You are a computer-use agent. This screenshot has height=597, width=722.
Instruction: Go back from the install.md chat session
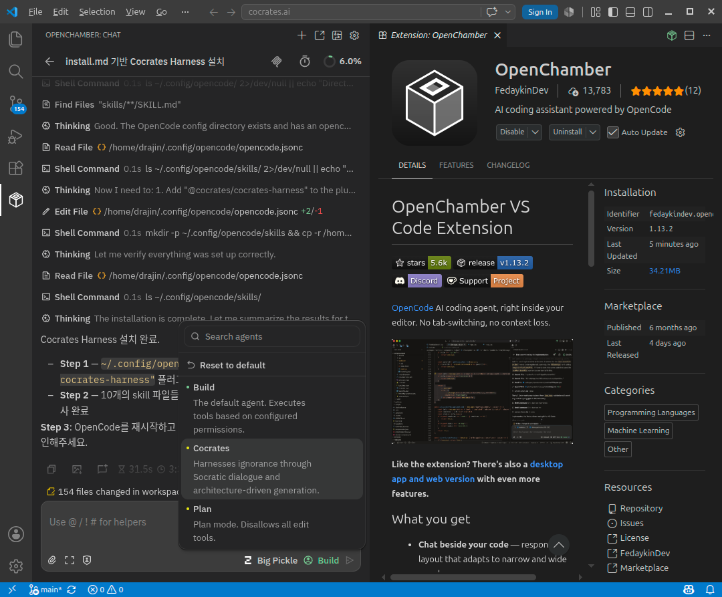[49, 62]
